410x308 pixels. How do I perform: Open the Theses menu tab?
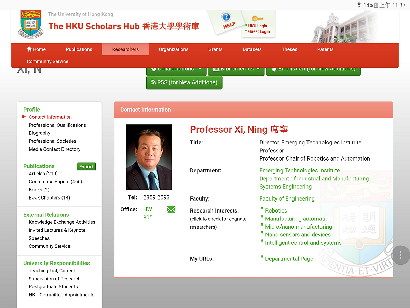pos(289,49)
